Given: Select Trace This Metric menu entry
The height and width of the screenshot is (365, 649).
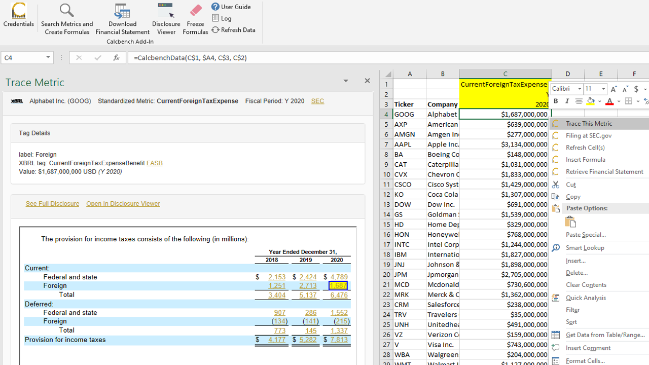Looking at the screenshot, I should 589,124.
